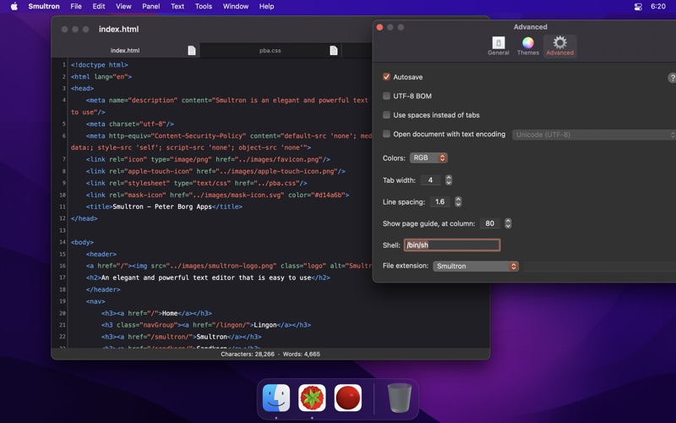This screenshot has width=676, height=423.
Task: Open the Themes preferences pane
Action: pos(527,46)
